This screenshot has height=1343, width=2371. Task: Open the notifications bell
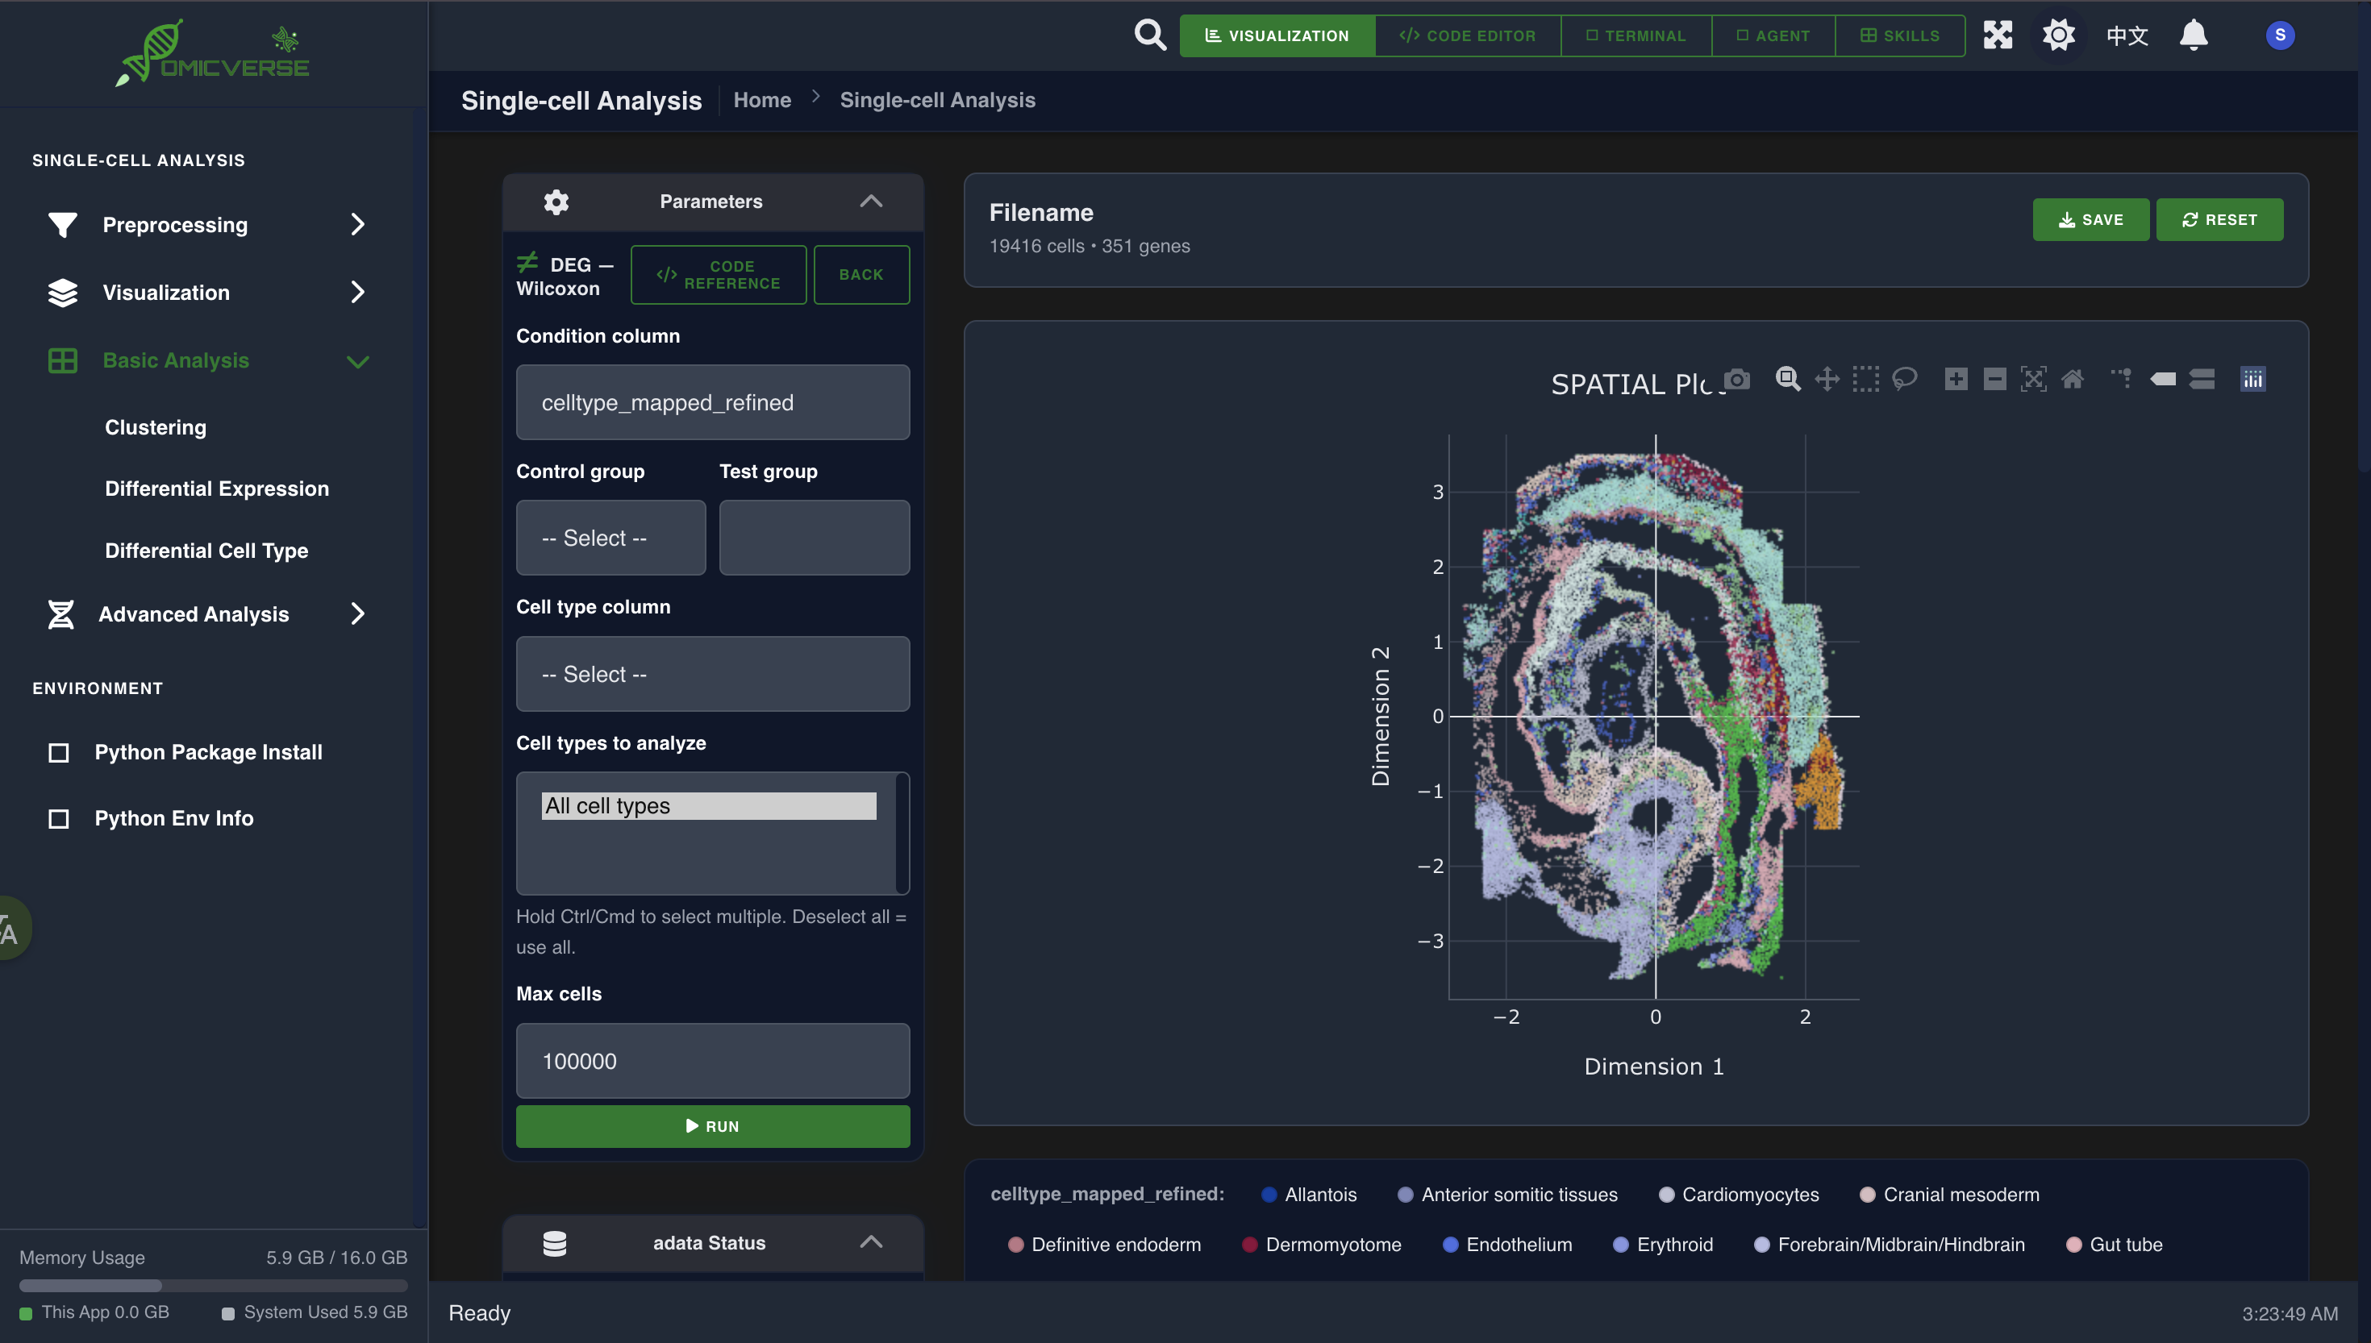(2193, 35)
